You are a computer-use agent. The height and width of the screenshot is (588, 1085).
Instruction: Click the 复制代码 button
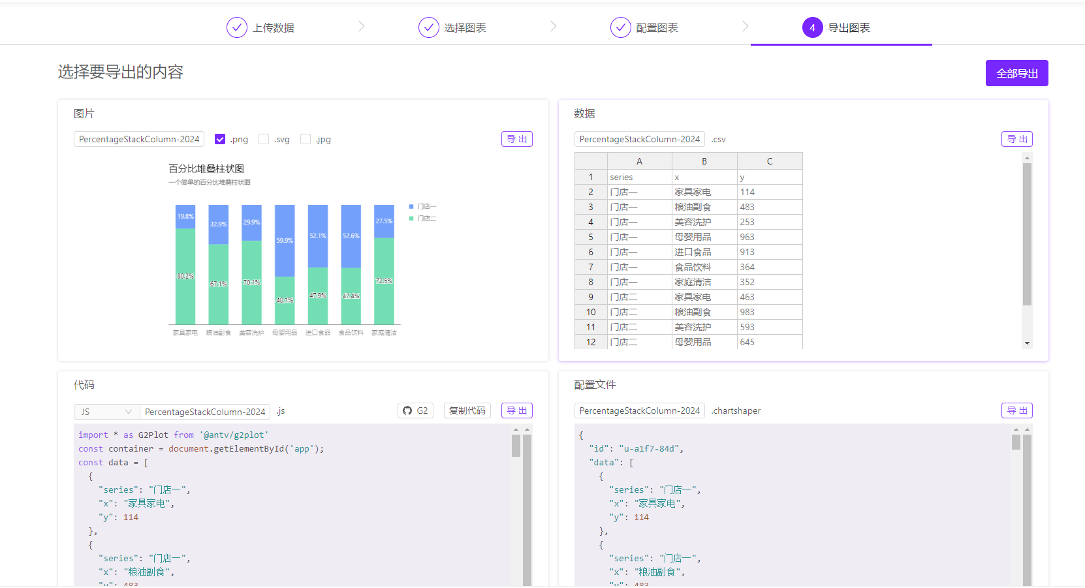pyautogui.click(x=467, y=410)
